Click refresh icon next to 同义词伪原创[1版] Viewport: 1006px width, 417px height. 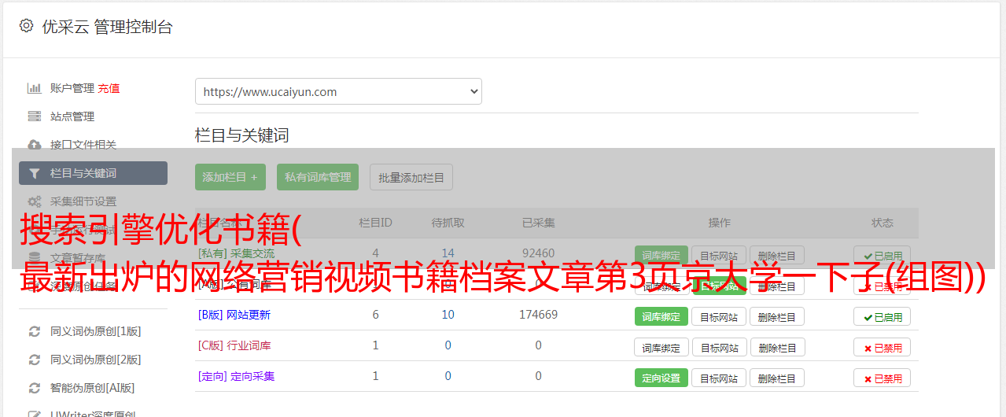coord(35,331)
